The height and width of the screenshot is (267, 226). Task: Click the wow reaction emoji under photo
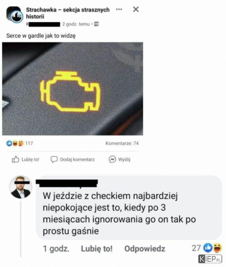click(x=21, y=143)
